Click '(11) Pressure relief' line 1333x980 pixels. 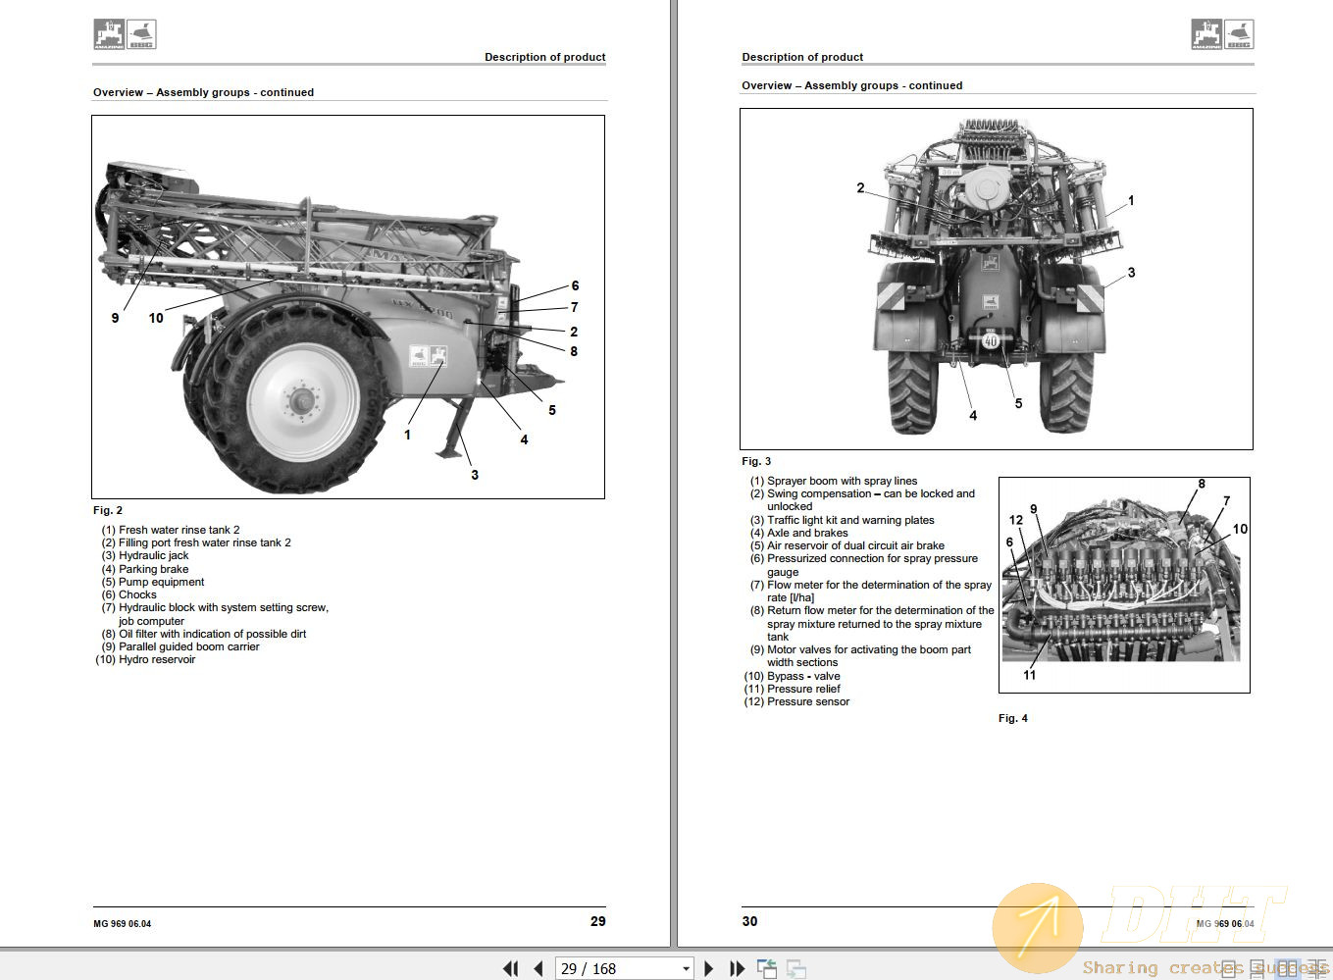tap(793, 689)
